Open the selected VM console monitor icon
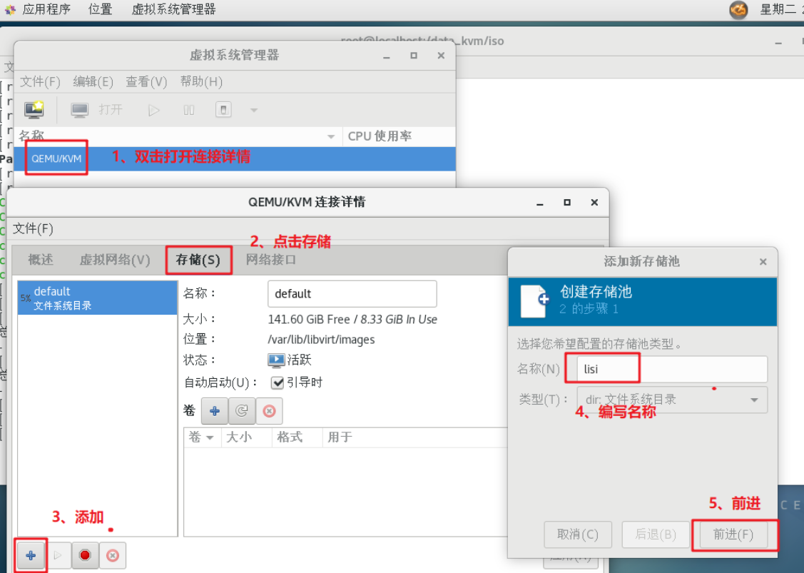The height and width of the screenshot is (573, 804). point(79,110)
